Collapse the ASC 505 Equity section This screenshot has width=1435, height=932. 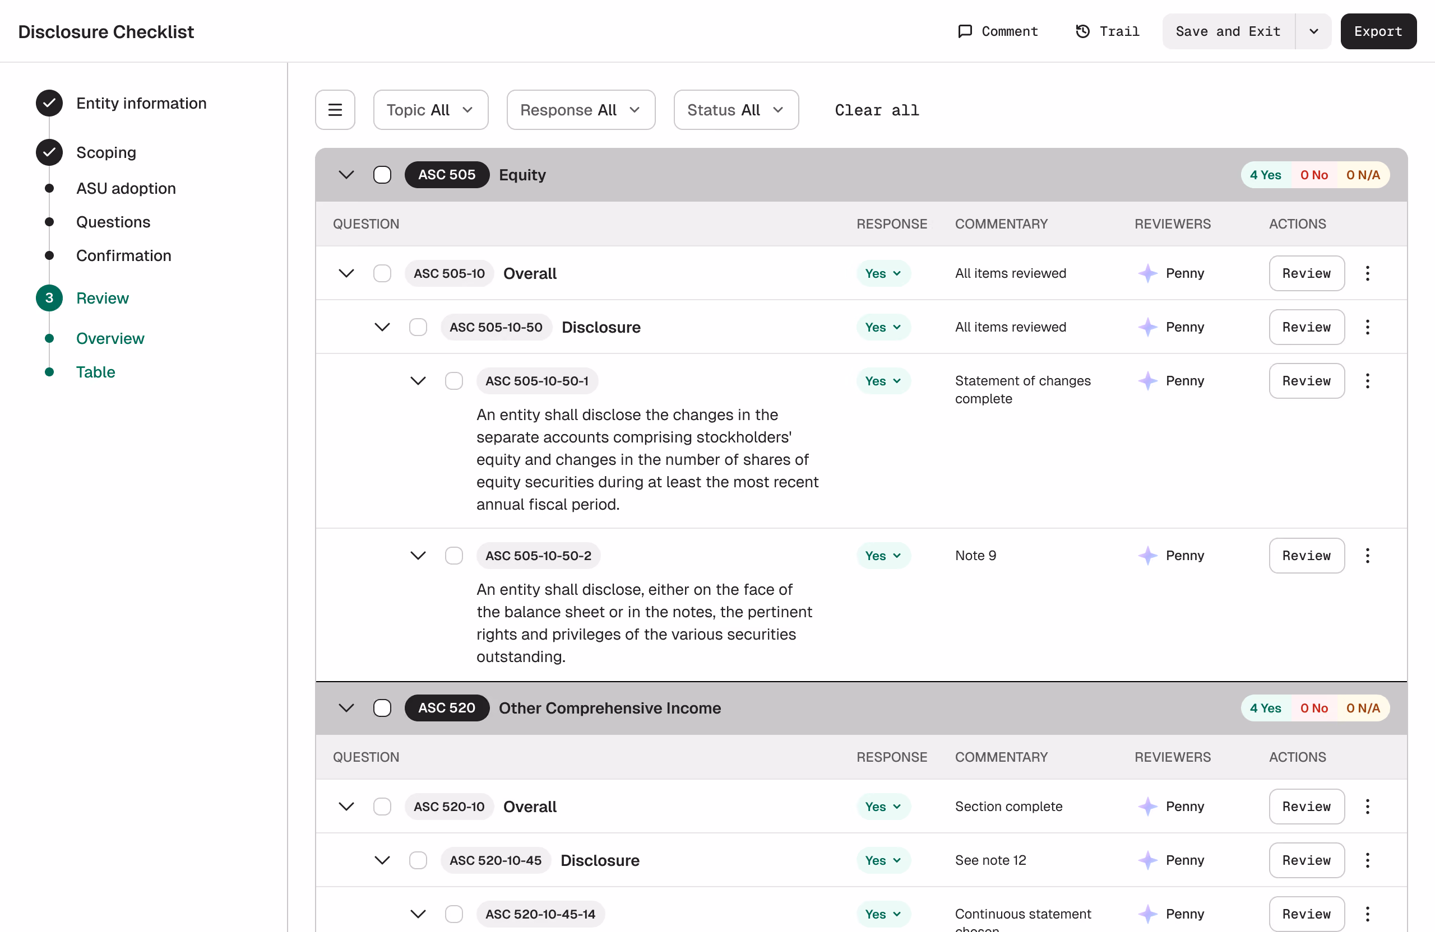tap(346, 175)
